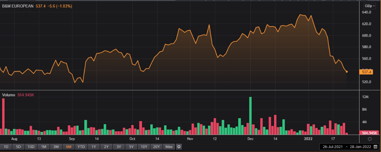Choose the 3Y time range
381x152 pixels.
point(119,147)
